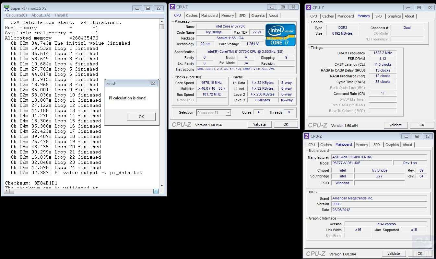Open Caches tab in the Mainboard window
Screen dimensions: 436x259
coord(326,145)
